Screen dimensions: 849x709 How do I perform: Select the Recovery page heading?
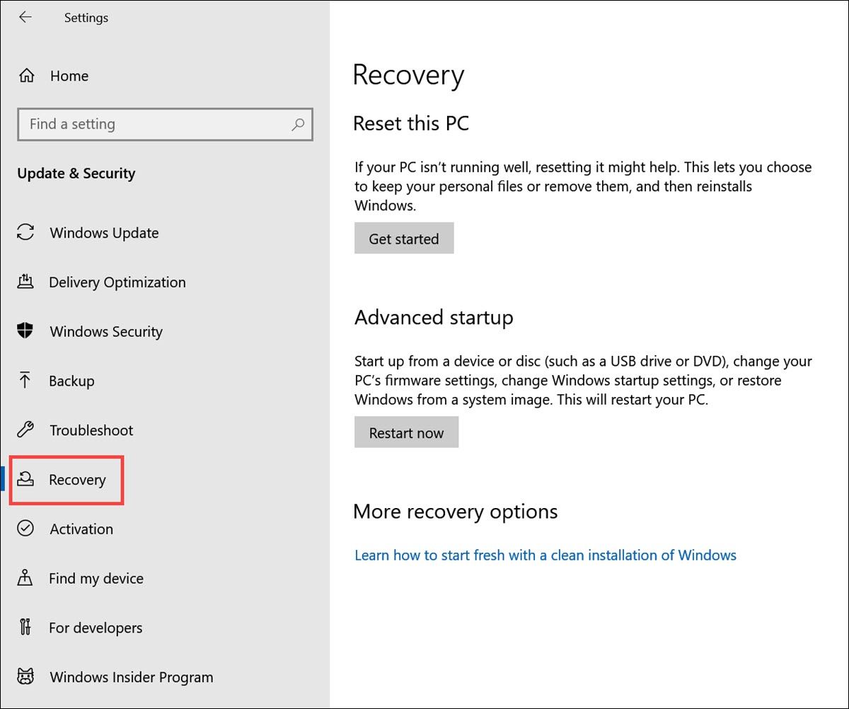click(x=409, y=76)
